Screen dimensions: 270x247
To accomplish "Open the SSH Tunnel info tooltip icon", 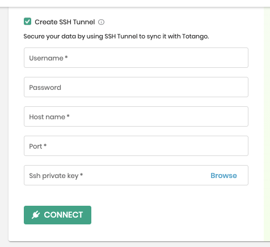I will click(101, 22).
